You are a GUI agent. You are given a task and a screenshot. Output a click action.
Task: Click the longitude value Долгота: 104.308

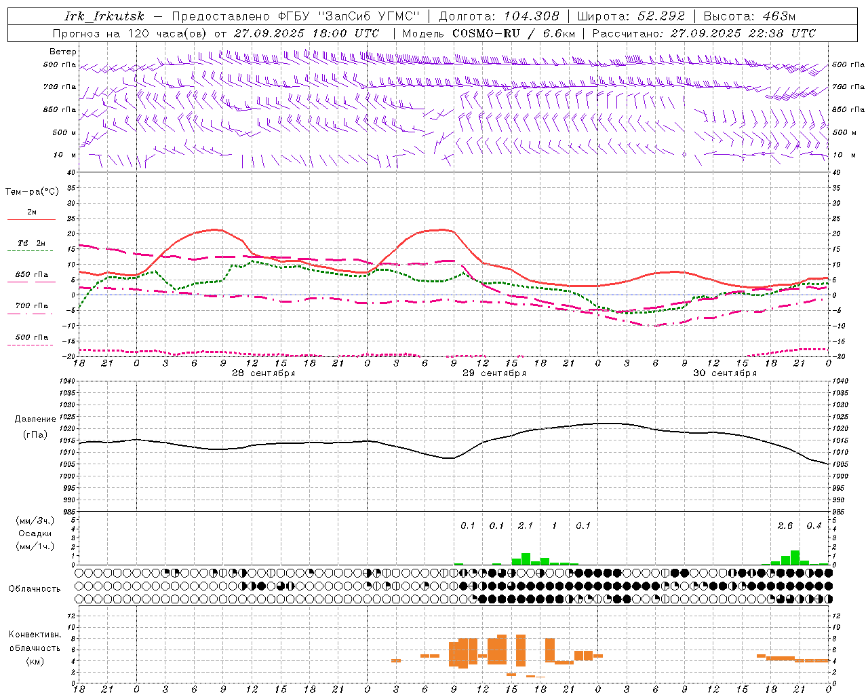[499, 16]
